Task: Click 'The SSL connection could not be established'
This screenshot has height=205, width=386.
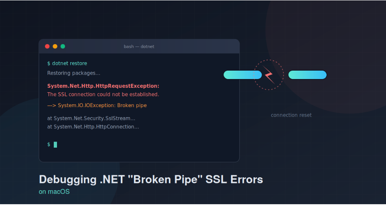Action: (103, 95)
